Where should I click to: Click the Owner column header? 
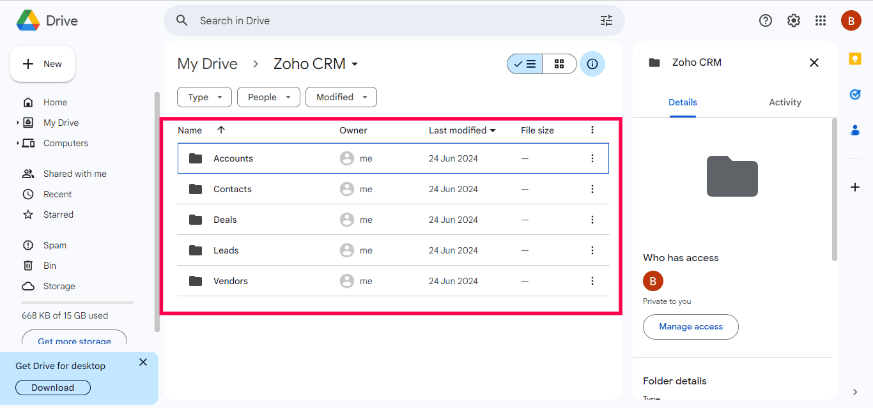(353, 130)
